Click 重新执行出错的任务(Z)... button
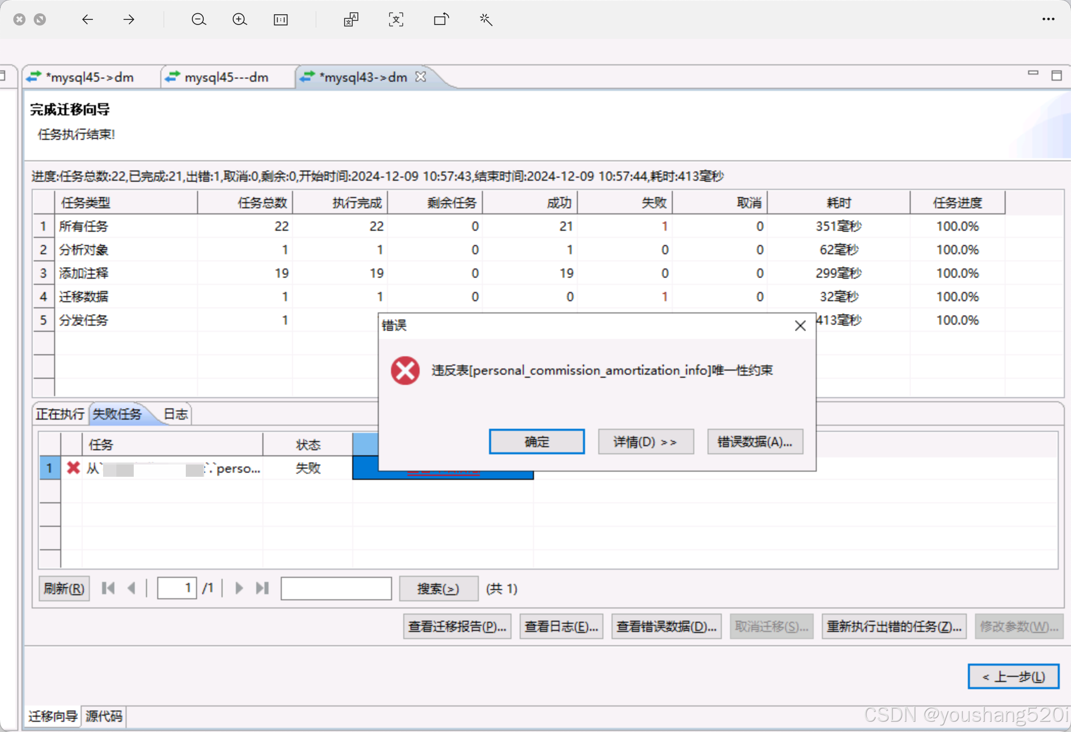The height and width of the screenshot is (732, 1071). point(894,626)
